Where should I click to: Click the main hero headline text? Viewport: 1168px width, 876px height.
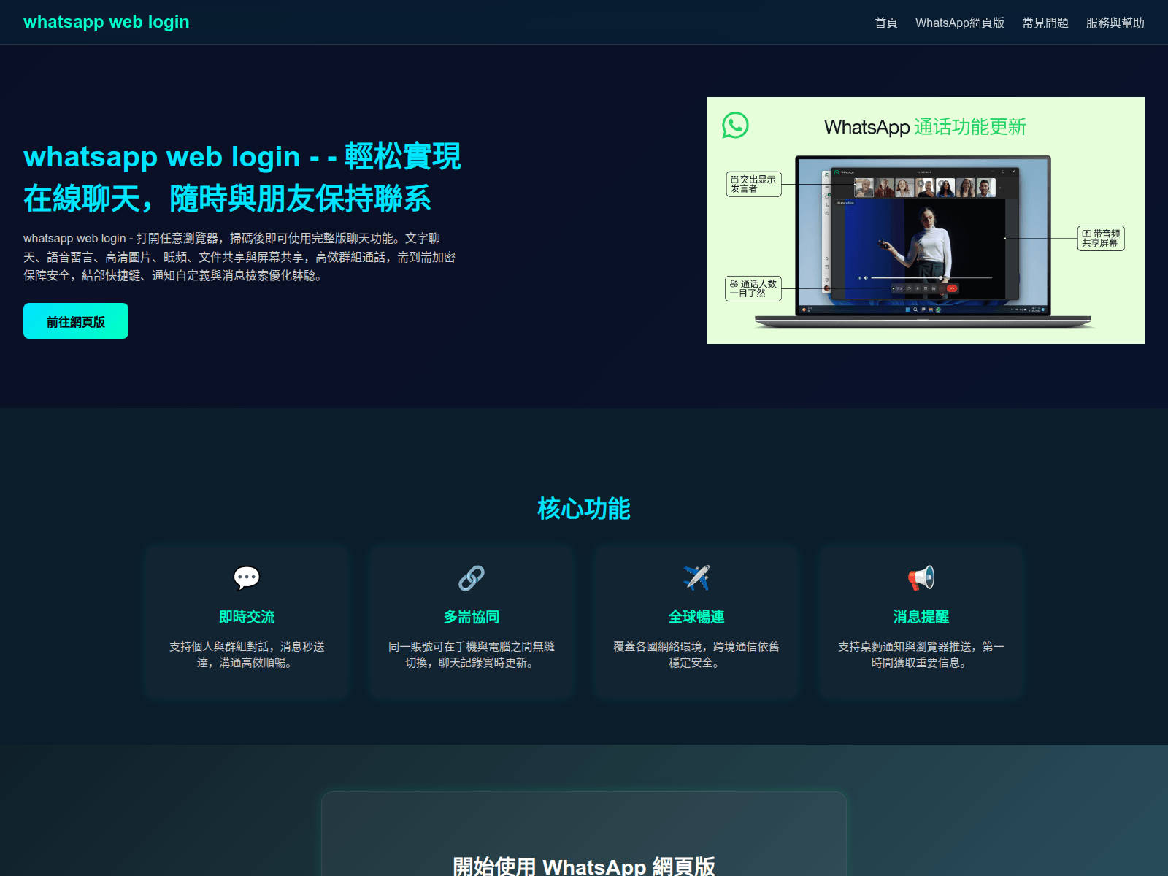pyautogui.click(x=242, y=177)
